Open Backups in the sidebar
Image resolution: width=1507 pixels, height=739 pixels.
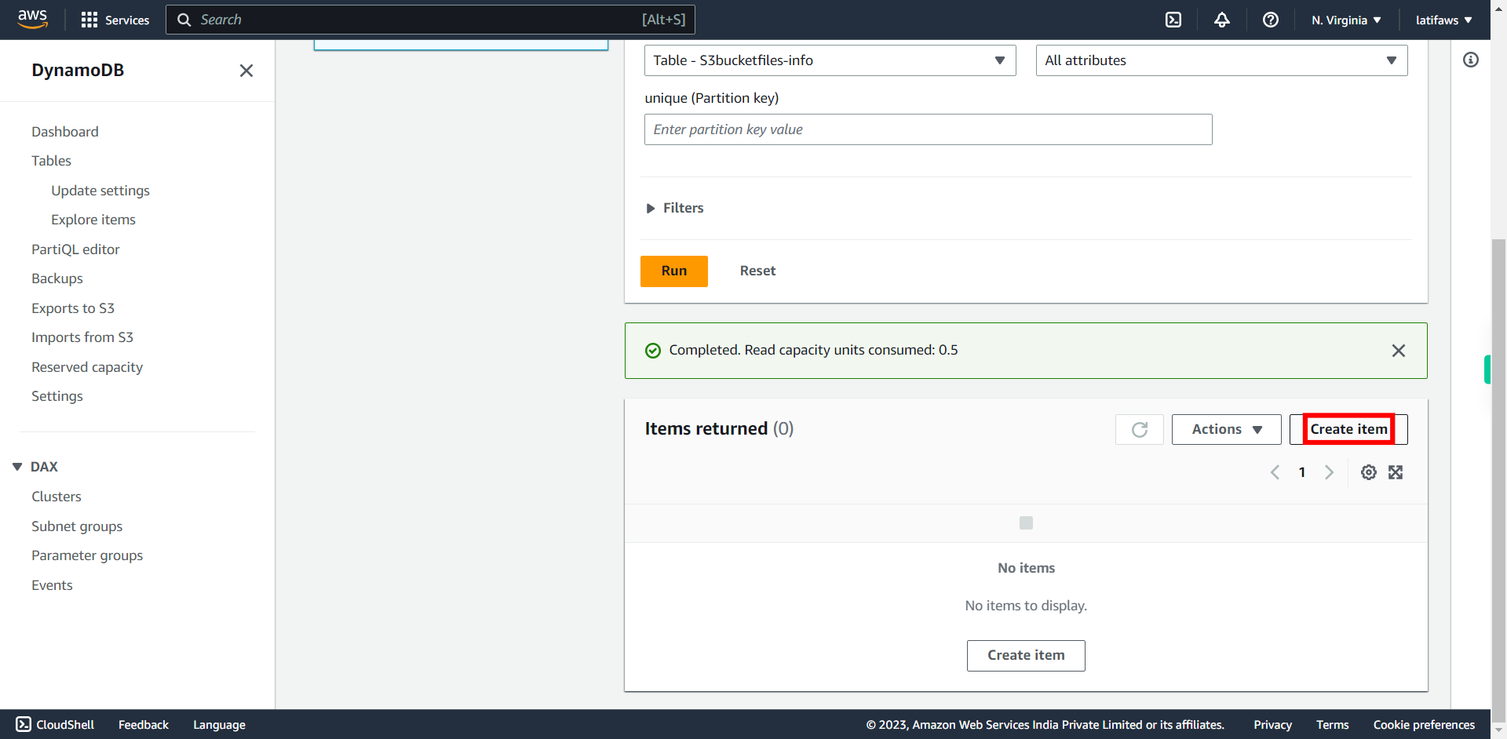coord(57,278)
